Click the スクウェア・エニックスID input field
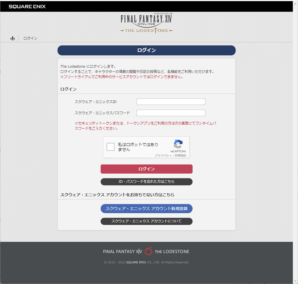 tap(171, 101)
